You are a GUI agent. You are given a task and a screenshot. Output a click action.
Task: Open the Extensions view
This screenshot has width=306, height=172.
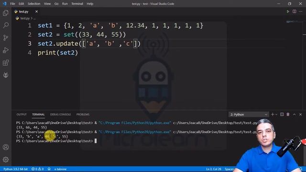(x=6, y=63)
